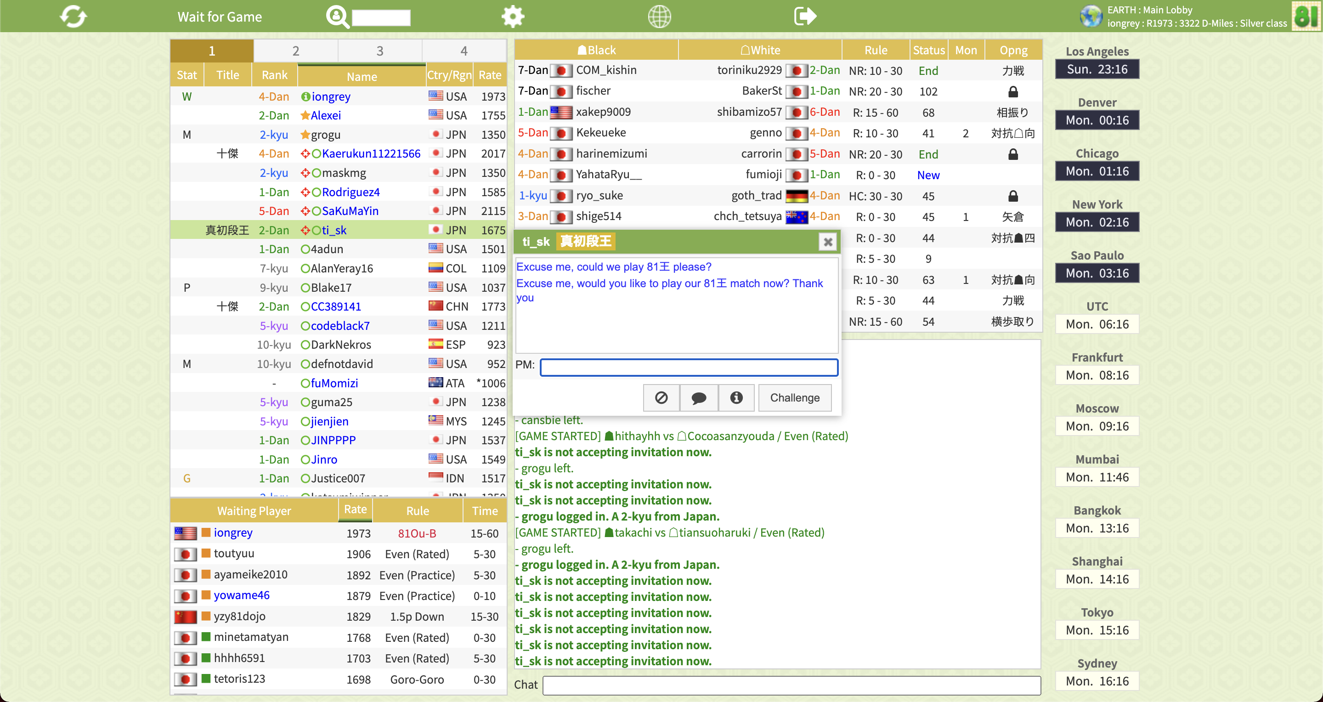Select player Rodriguez4 in list
Image resolution: width=1323 pixels, height=702 pixels.
tap(339, 192)
